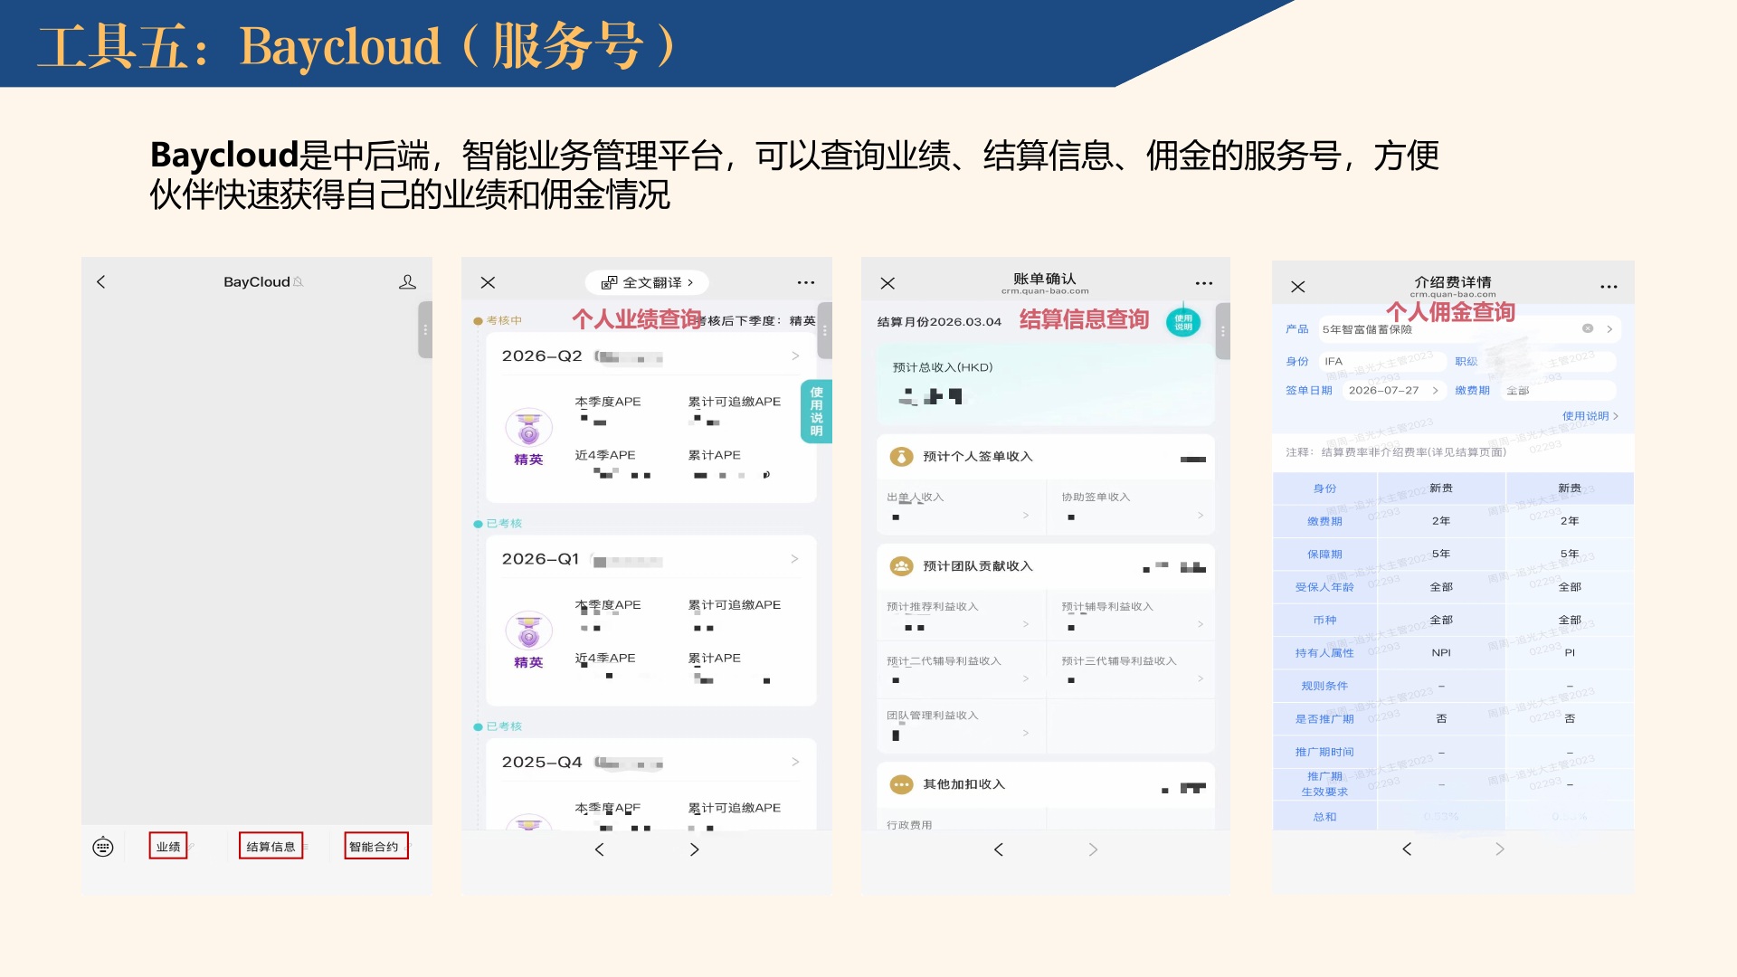Viewport: 1737px width, 977px height.
Task: Open the 职级 field
Action: pos(1549,361)
